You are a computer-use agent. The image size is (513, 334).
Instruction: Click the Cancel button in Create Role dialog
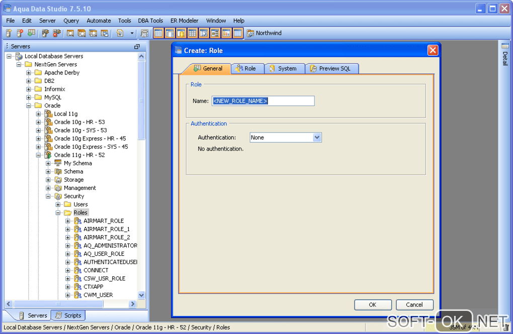(x=414, y=304)
